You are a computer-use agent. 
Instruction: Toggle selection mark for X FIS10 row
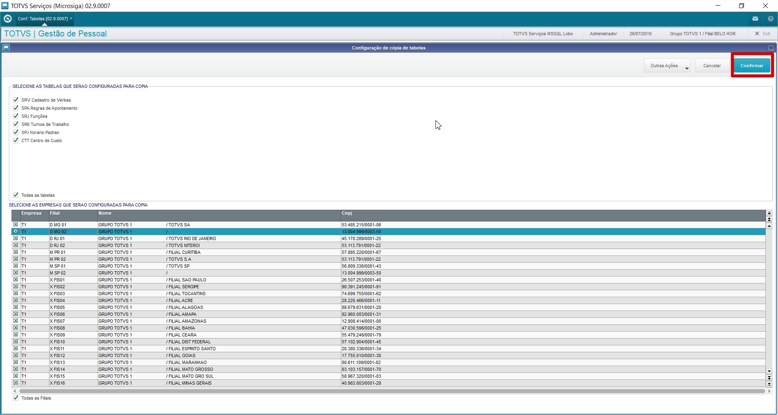pyautogui.click(x=15, y=341)
